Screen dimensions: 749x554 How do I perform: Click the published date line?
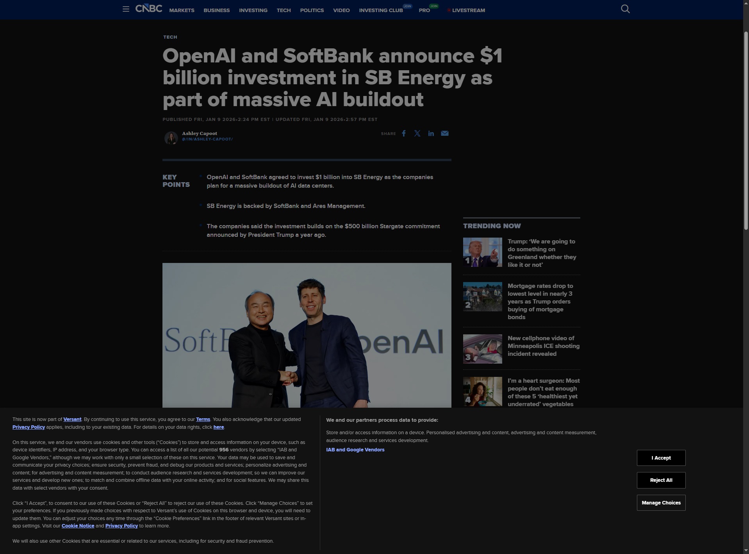(x=270, y=119)
